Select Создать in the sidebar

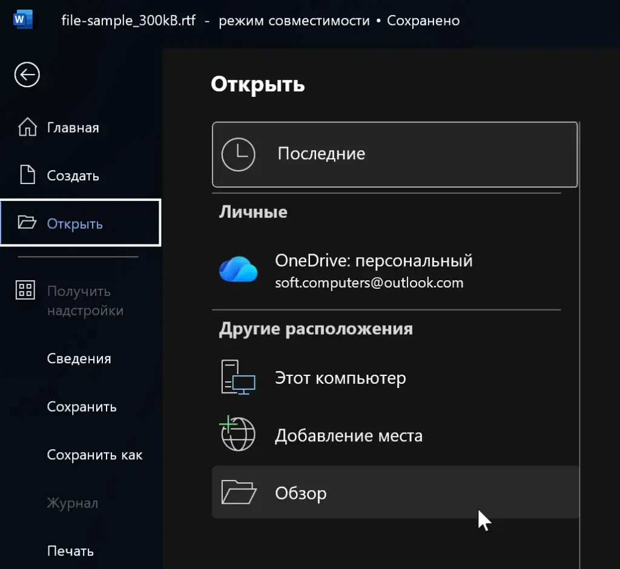click(x=81, y=175)
